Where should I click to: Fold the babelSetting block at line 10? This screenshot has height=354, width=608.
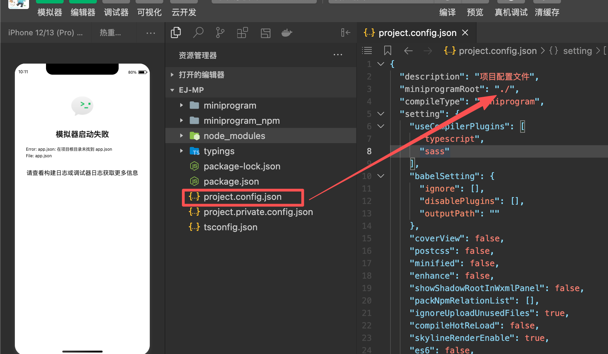pos(381,176)
